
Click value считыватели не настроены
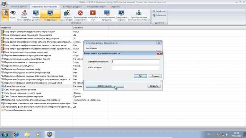pos(87,100)
